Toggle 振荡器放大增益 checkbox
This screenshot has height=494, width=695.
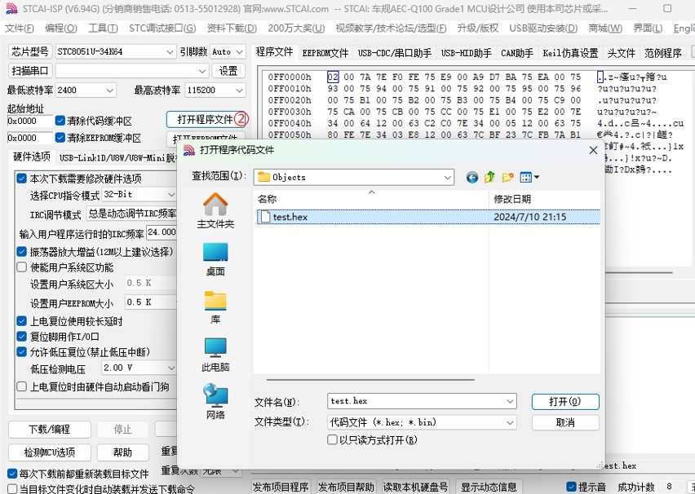[x=22, y=252]
